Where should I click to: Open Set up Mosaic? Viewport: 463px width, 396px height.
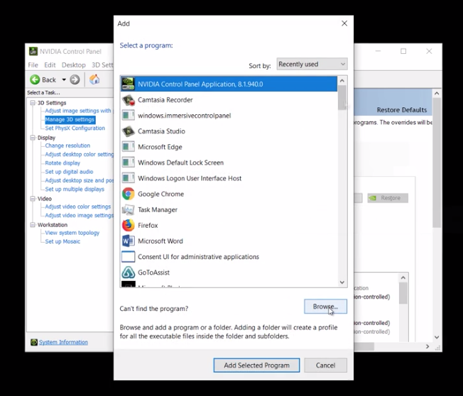click(62, 241)
